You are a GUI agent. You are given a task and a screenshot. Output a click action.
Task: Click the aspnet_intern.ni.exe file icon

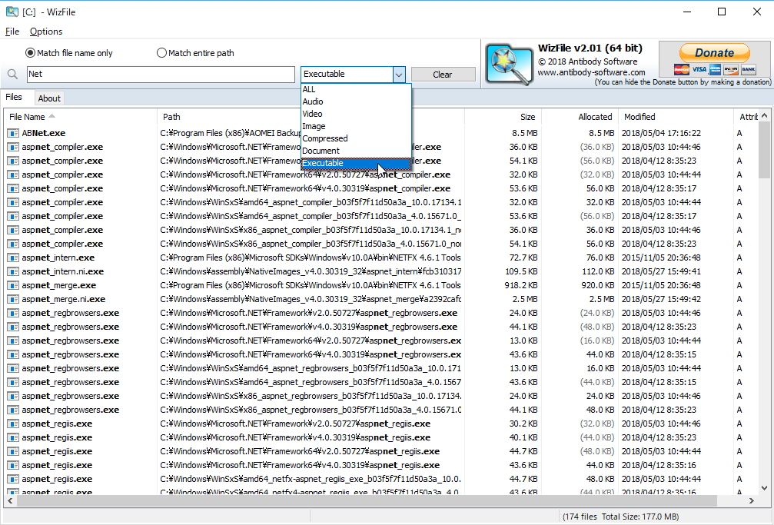[x=13, y=271]
